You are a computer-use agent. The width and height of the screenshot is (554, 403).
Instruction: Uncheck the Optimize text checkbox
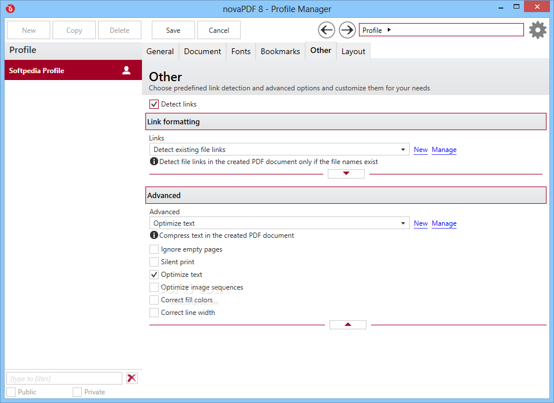[154, 275]
